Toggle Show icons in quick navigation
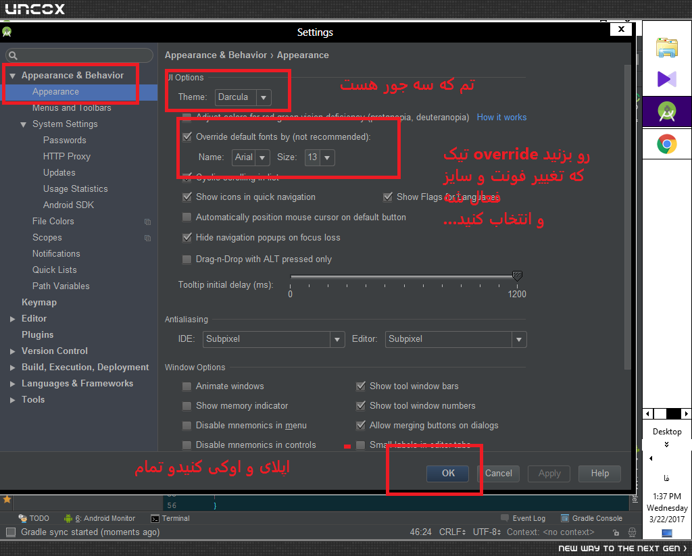Image resolution: width=692 pixels, height=556 pixels. click(187, 197)
